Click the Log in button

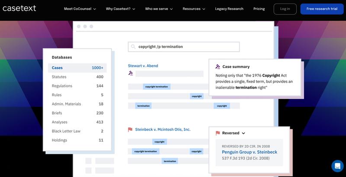285,9
